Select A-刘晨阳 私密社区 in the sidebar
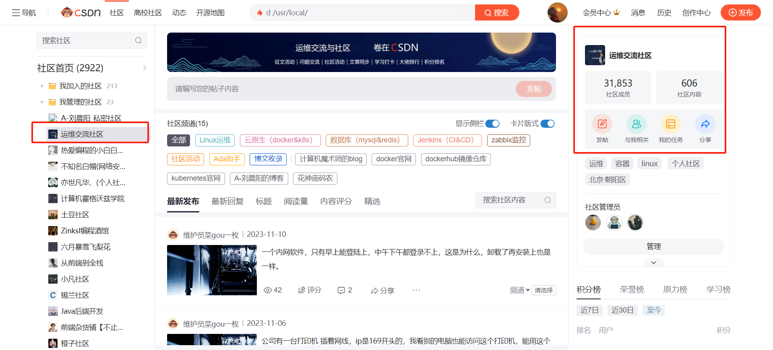 (x=91, y=118)
